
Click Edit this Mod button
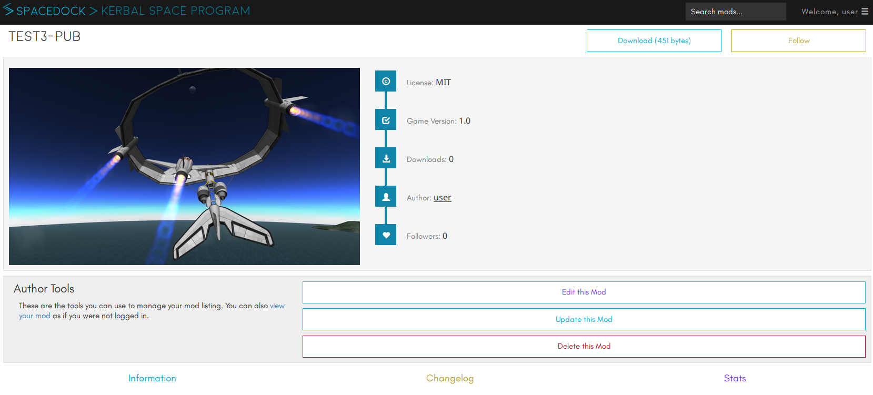point(584,292)
